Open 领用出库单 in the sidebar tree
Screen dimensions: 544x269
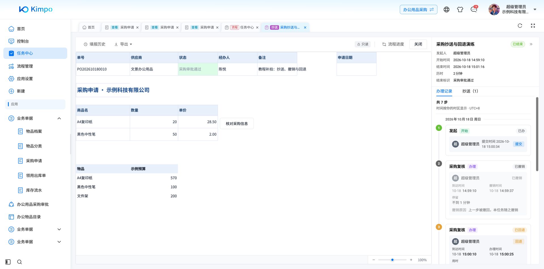[36, 176]
